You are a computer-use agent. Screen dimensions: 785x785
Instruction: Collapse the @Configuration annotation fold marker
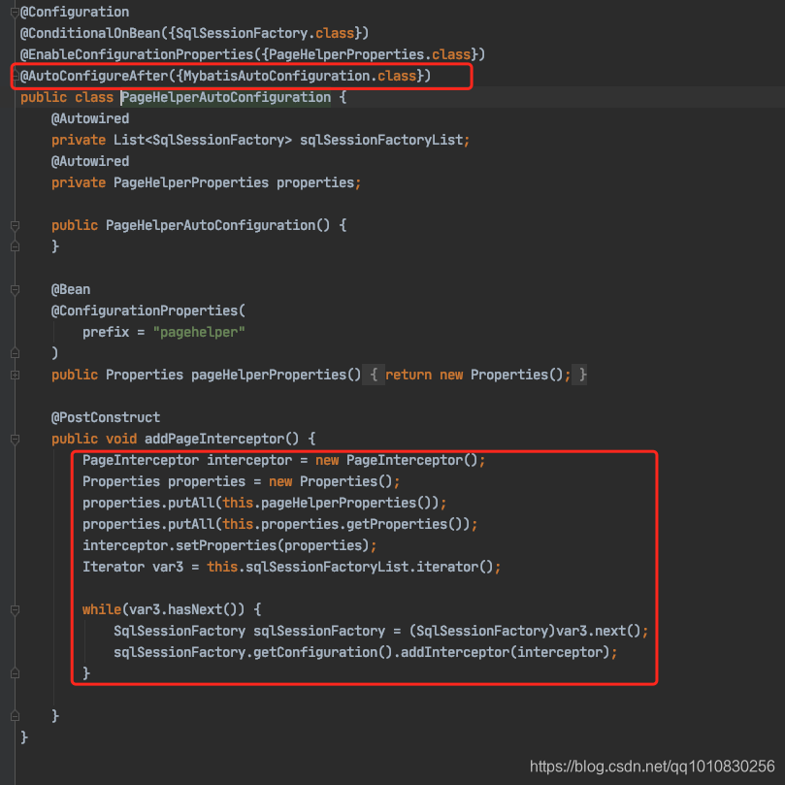(x=14, y=13)
